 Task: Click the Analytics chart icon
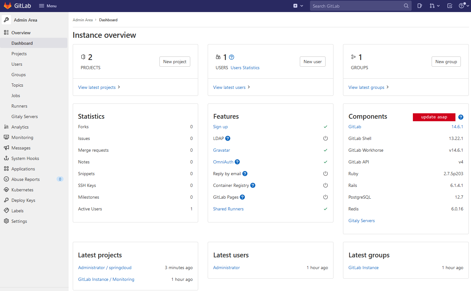click(x=6, y=127)
